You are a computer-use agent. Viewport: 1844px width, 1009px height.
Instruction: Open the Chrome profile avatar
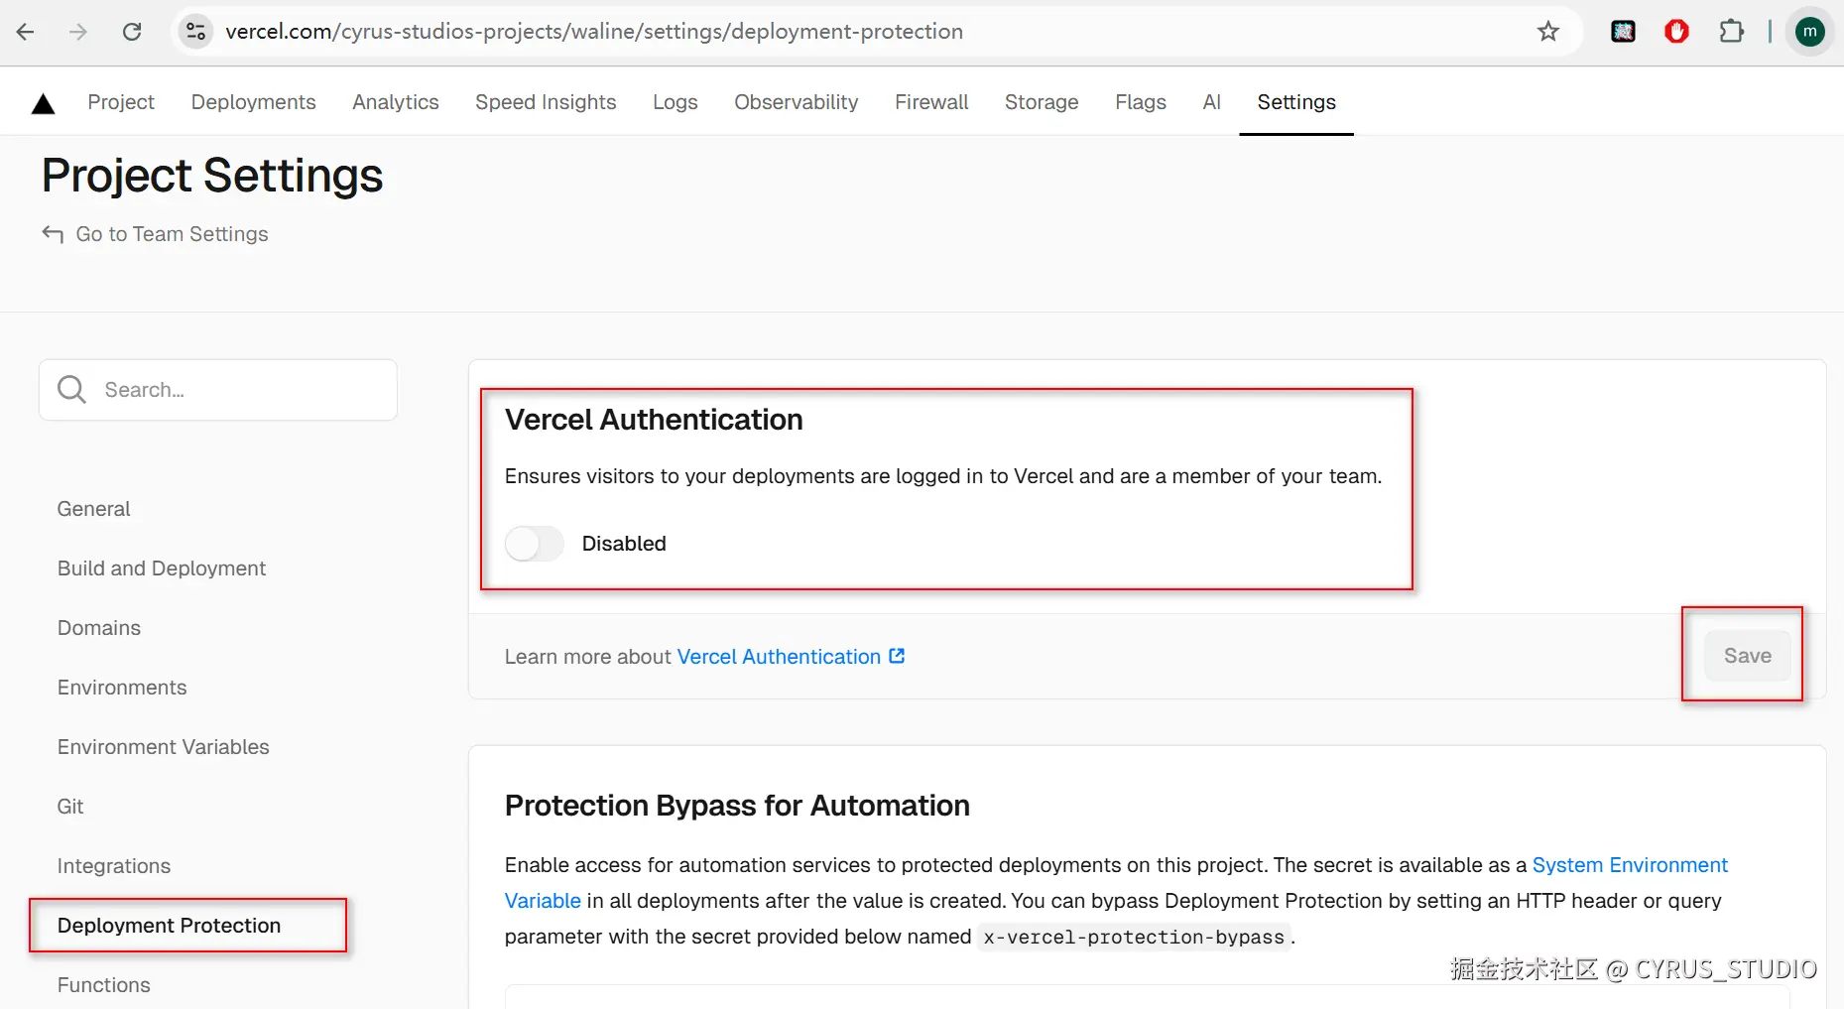pos(1810,32)
